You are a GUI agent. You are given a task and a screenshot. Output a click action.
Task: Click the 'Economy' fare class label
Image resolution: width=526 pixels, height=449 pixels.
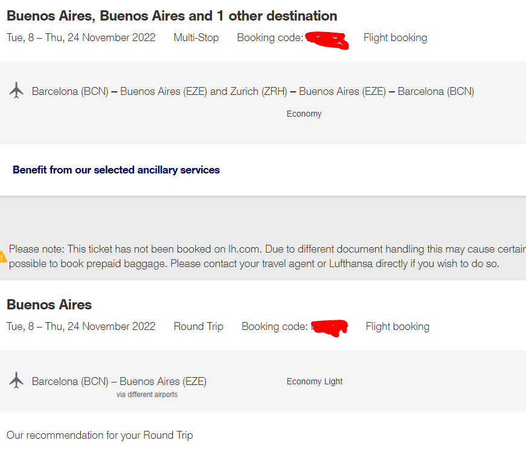[x=304, y=114]
